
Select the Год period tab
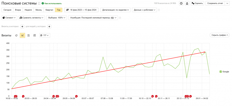[x=59, y=10]
